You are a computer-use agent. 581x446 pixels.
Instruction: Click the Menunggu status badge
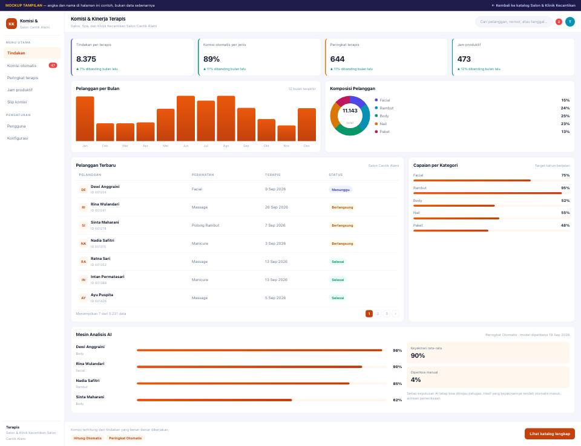[x=341, y=190]
